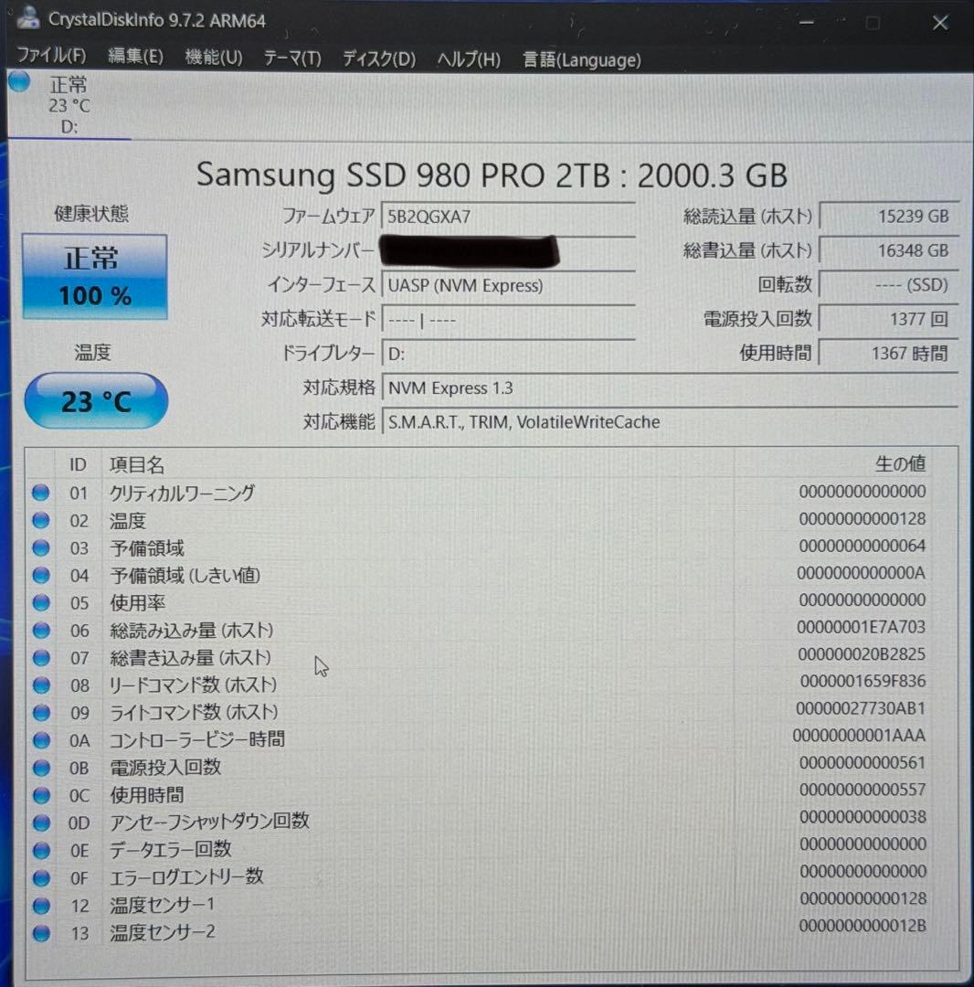Viewport: 974px width, 987px height.
Task: Click the blue dot next to 電源投入回数
Action: (40, 768)
